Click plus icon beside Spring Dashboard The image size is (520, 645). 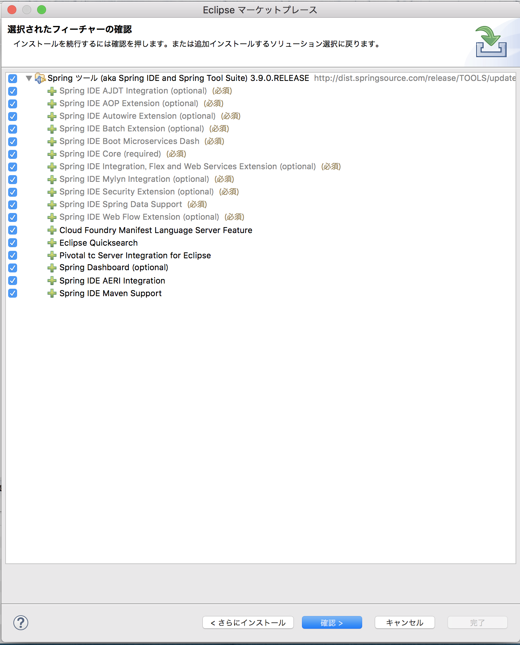click(x=52, y=268)
